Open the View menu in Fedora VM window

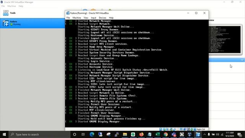pyautogui.click(x=86, y=18)
